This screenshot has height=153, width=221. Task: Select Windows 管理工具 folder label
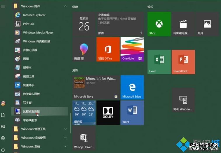pos(33,129)
